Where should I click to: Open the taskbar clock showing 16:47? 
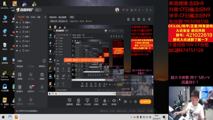pyautogui.click(x=156, y=117)
